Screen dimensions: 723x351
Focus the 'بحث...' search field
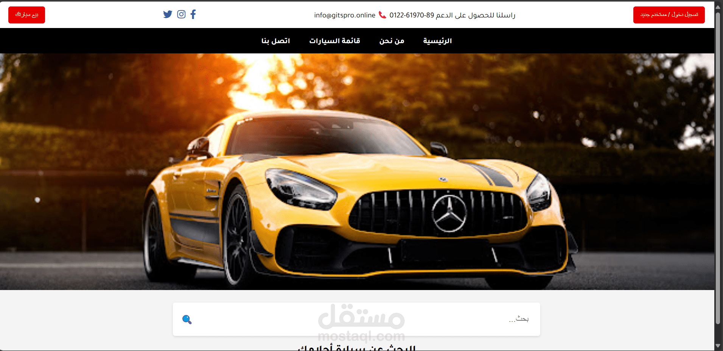coord(356,319)
